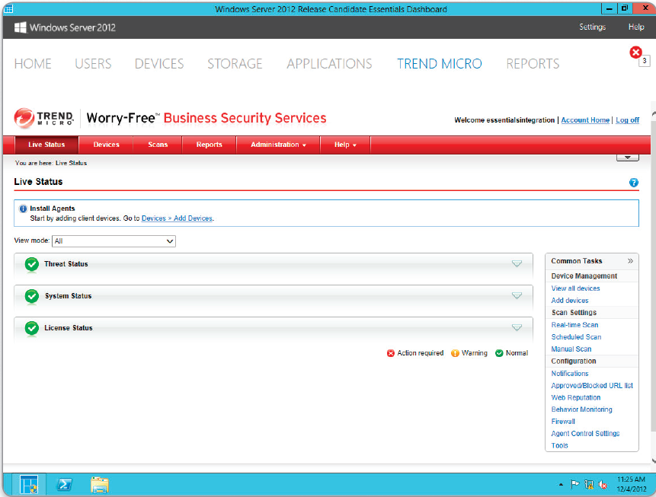This screenshot has height=497, width=656.
Task: Open the Account Home link
Action: pyautogui.click(x=585, y=120)
